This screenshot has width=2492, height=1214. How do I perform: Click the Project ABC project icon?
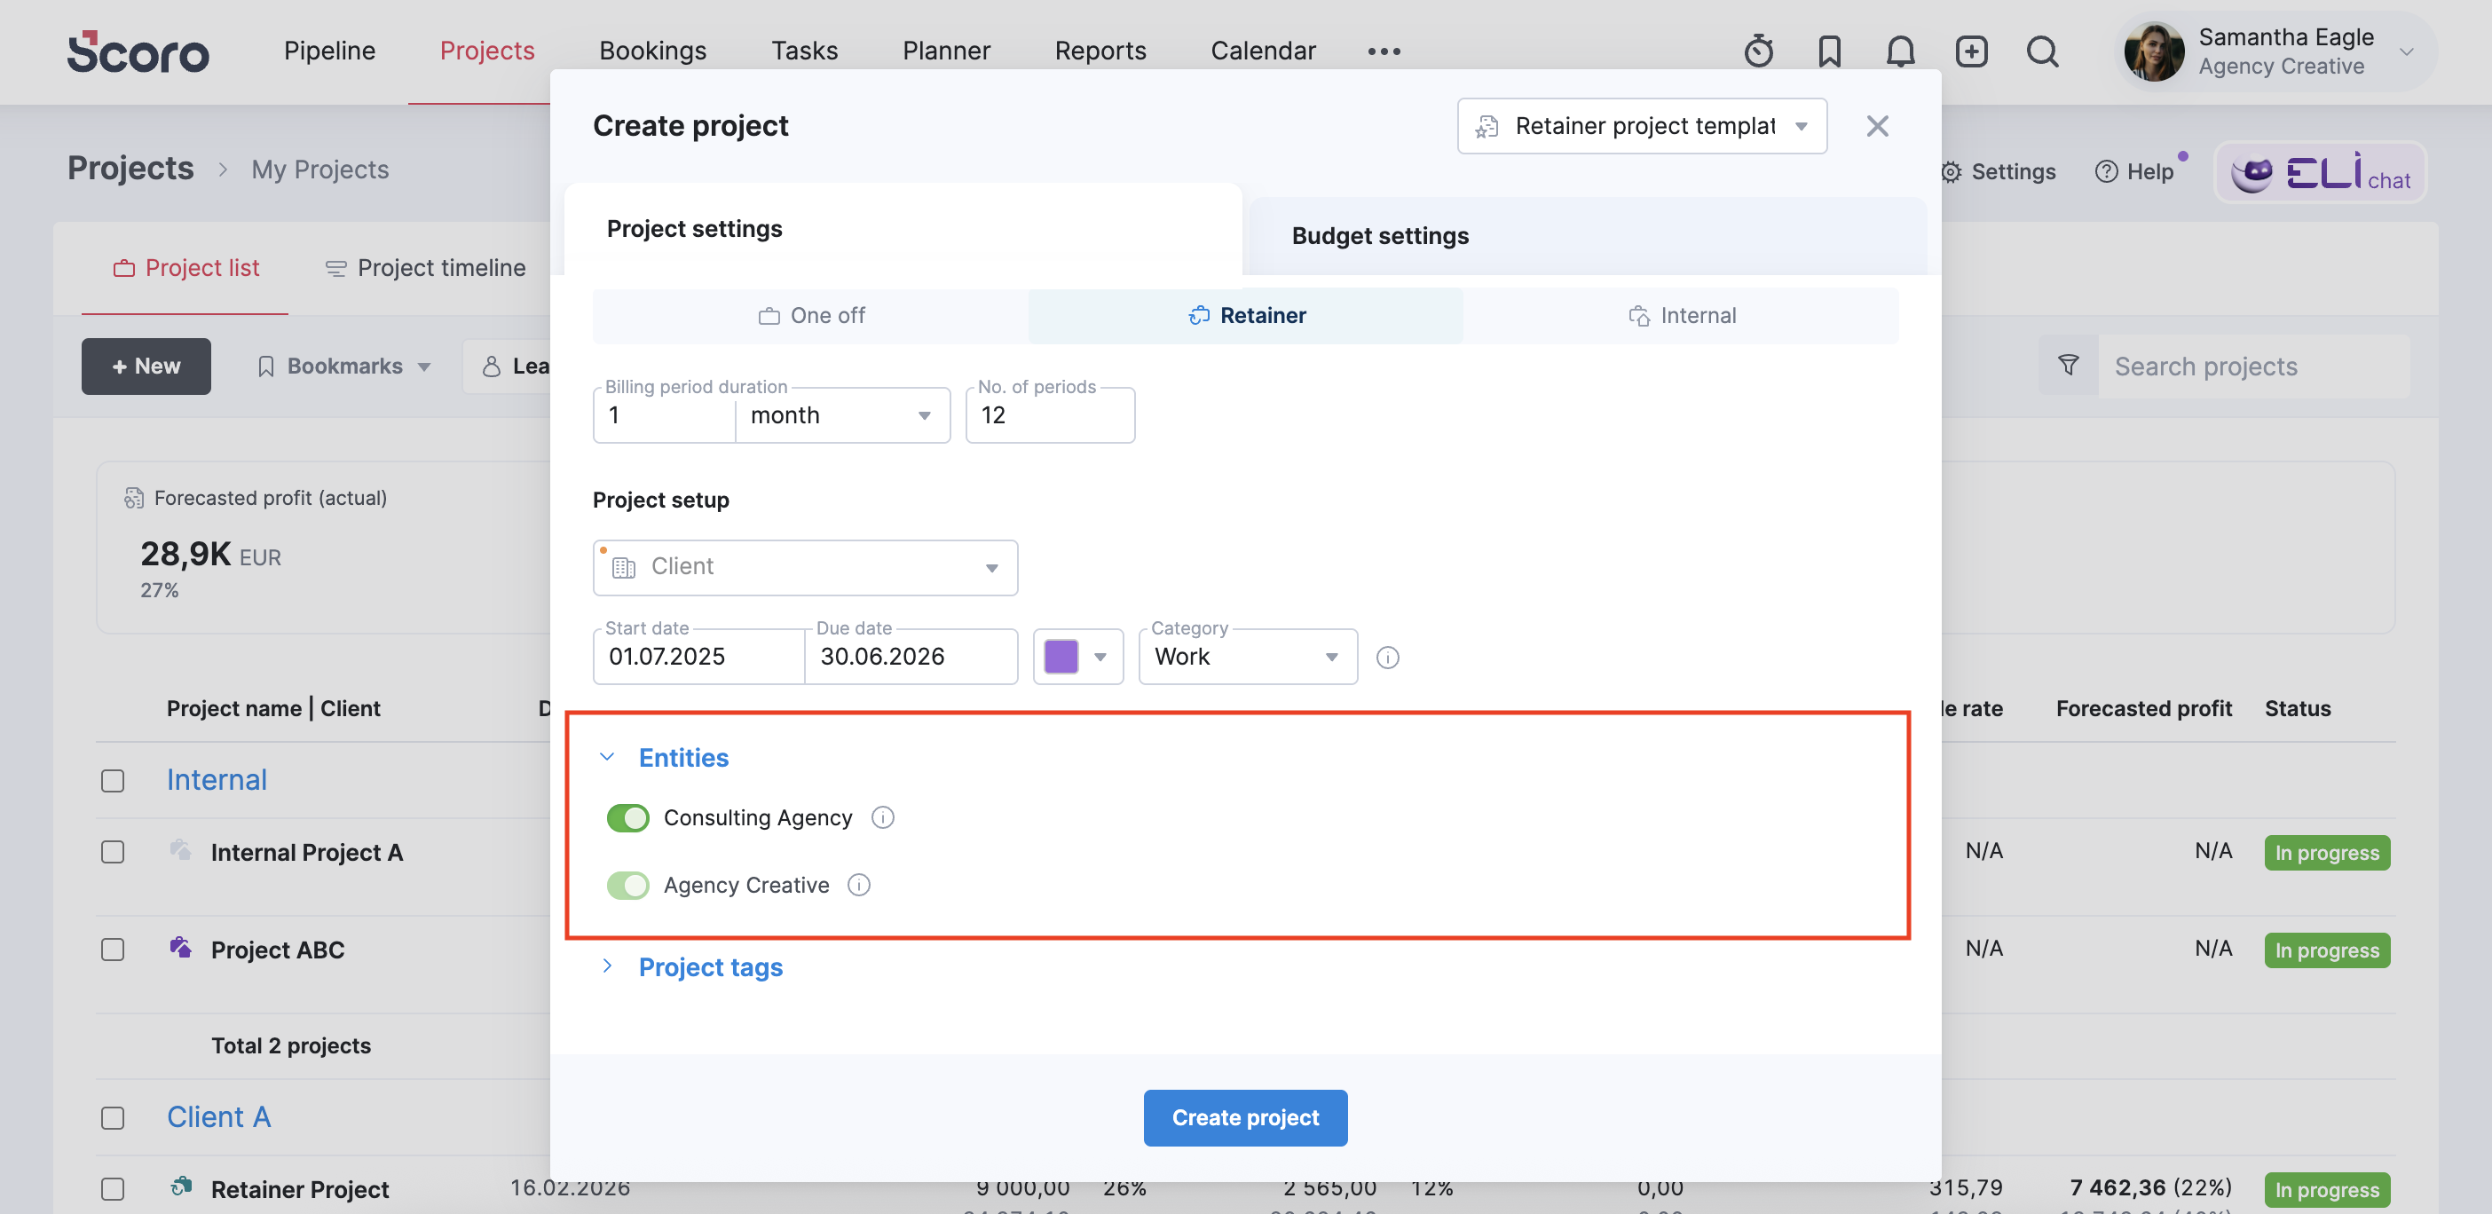click(180, 947)
